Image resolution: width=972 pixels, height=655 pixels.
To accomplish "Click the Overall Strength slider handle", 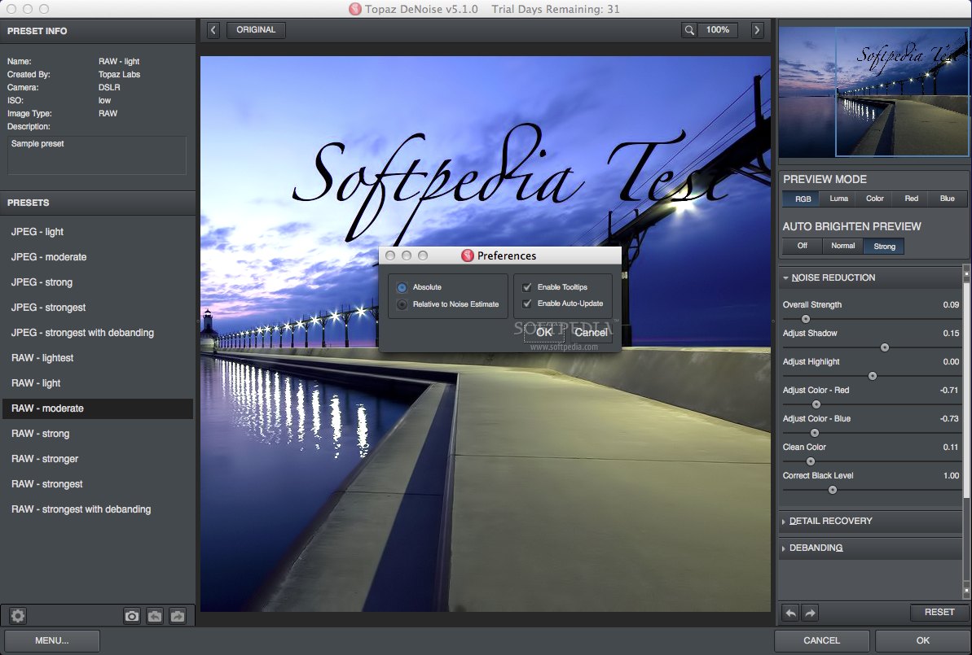I will (x=806, y=319).
